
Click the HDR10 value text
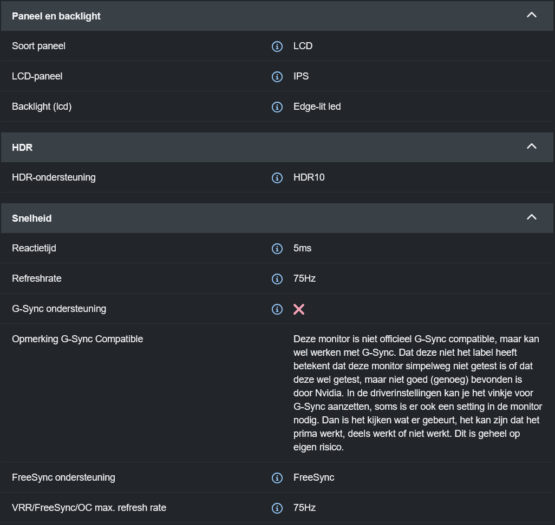[x=309, y=177]
